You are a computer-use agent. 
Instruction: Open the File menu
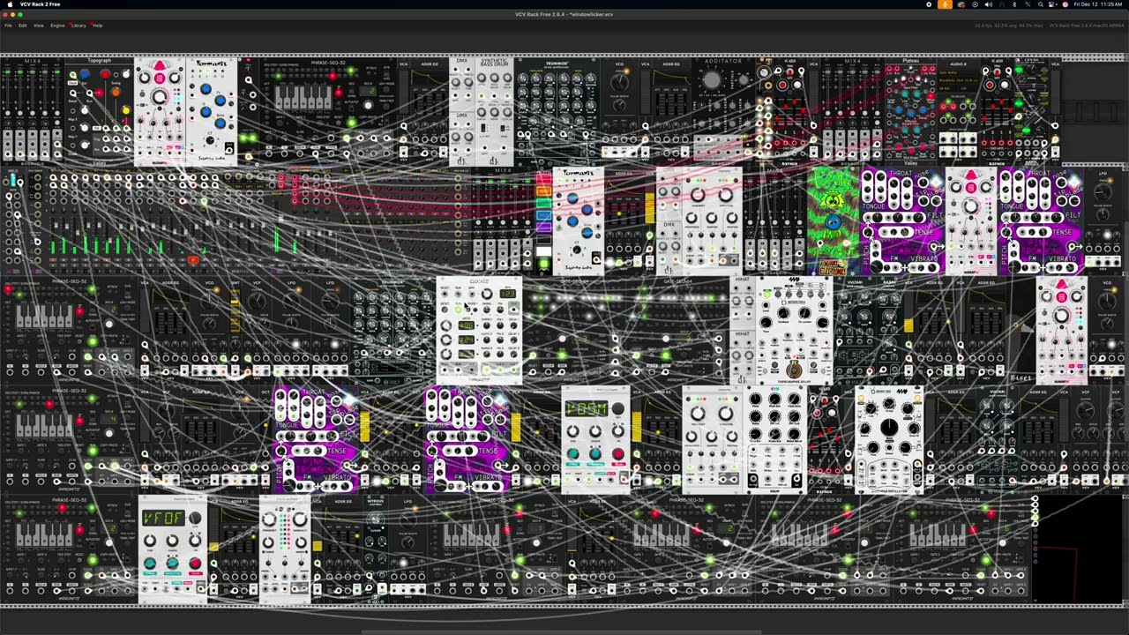(8, 26)
